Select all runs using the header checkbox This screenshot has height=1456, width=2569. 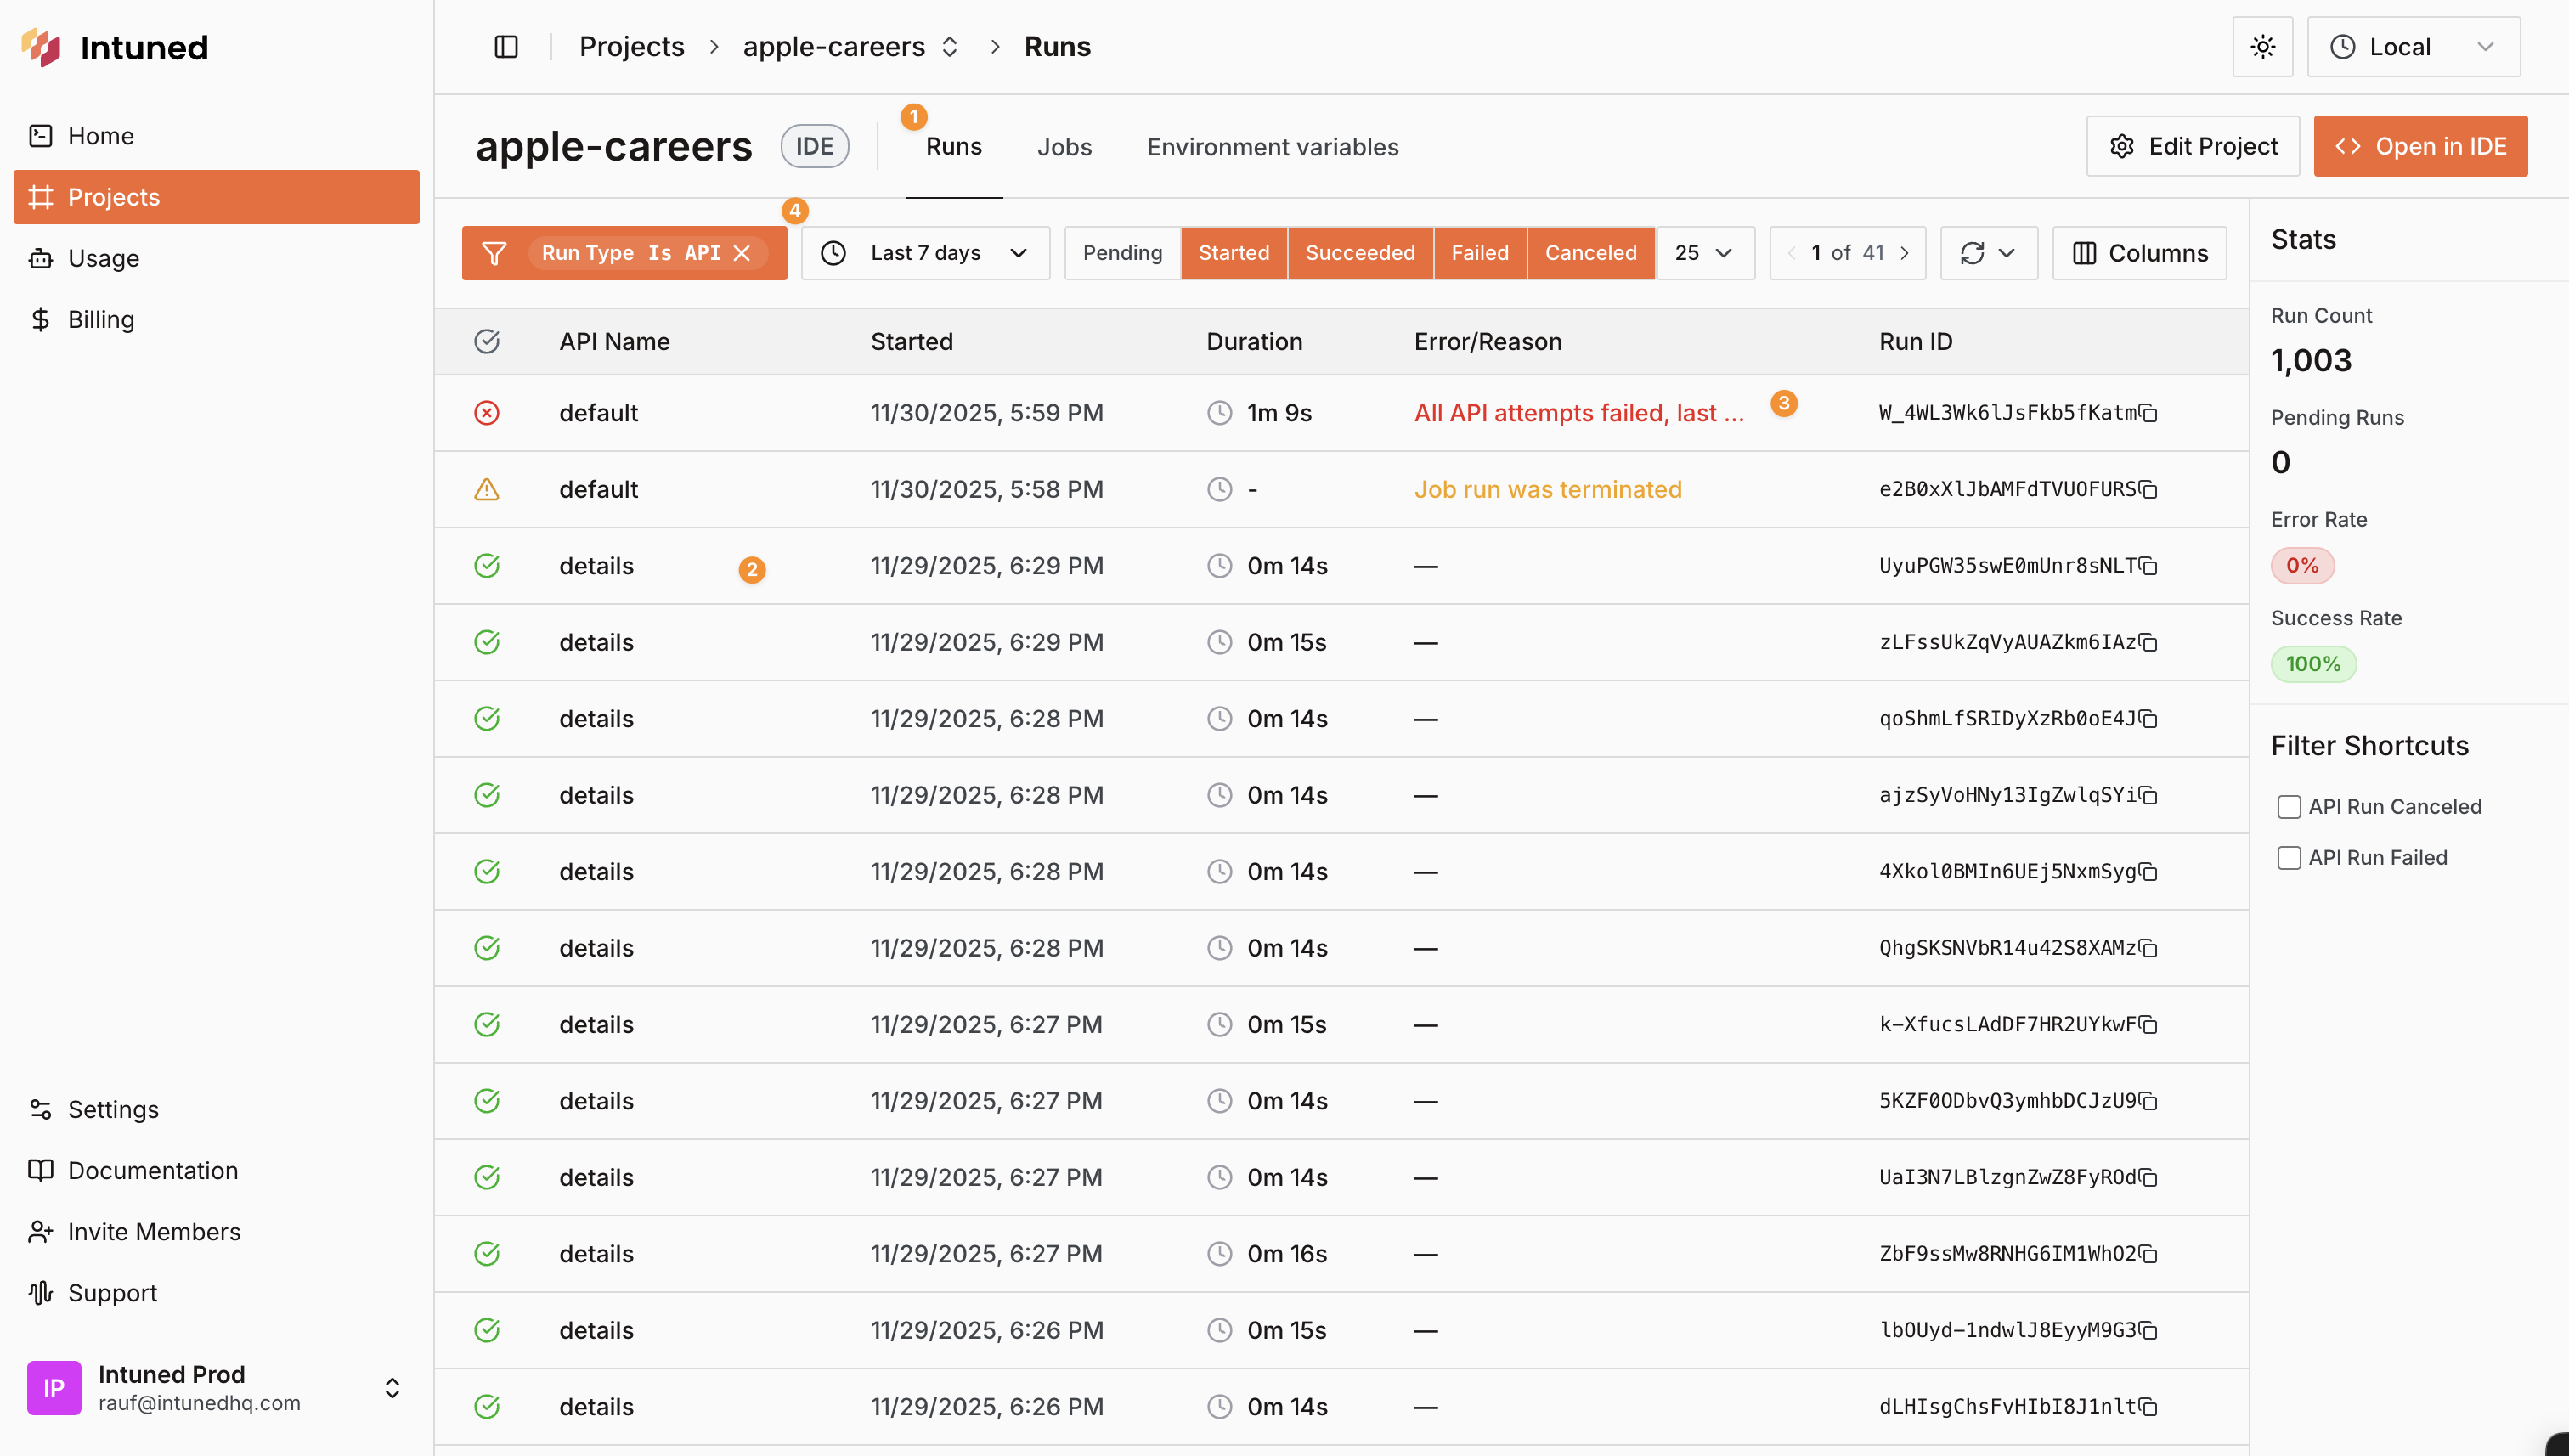coord(487,341)
